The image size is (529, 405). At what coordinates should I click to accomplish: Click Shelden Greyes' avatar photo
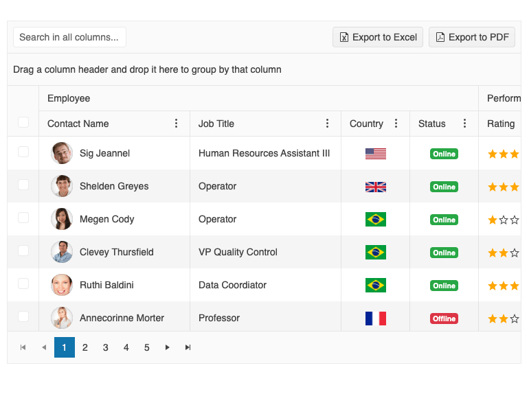tap(62, 186)
